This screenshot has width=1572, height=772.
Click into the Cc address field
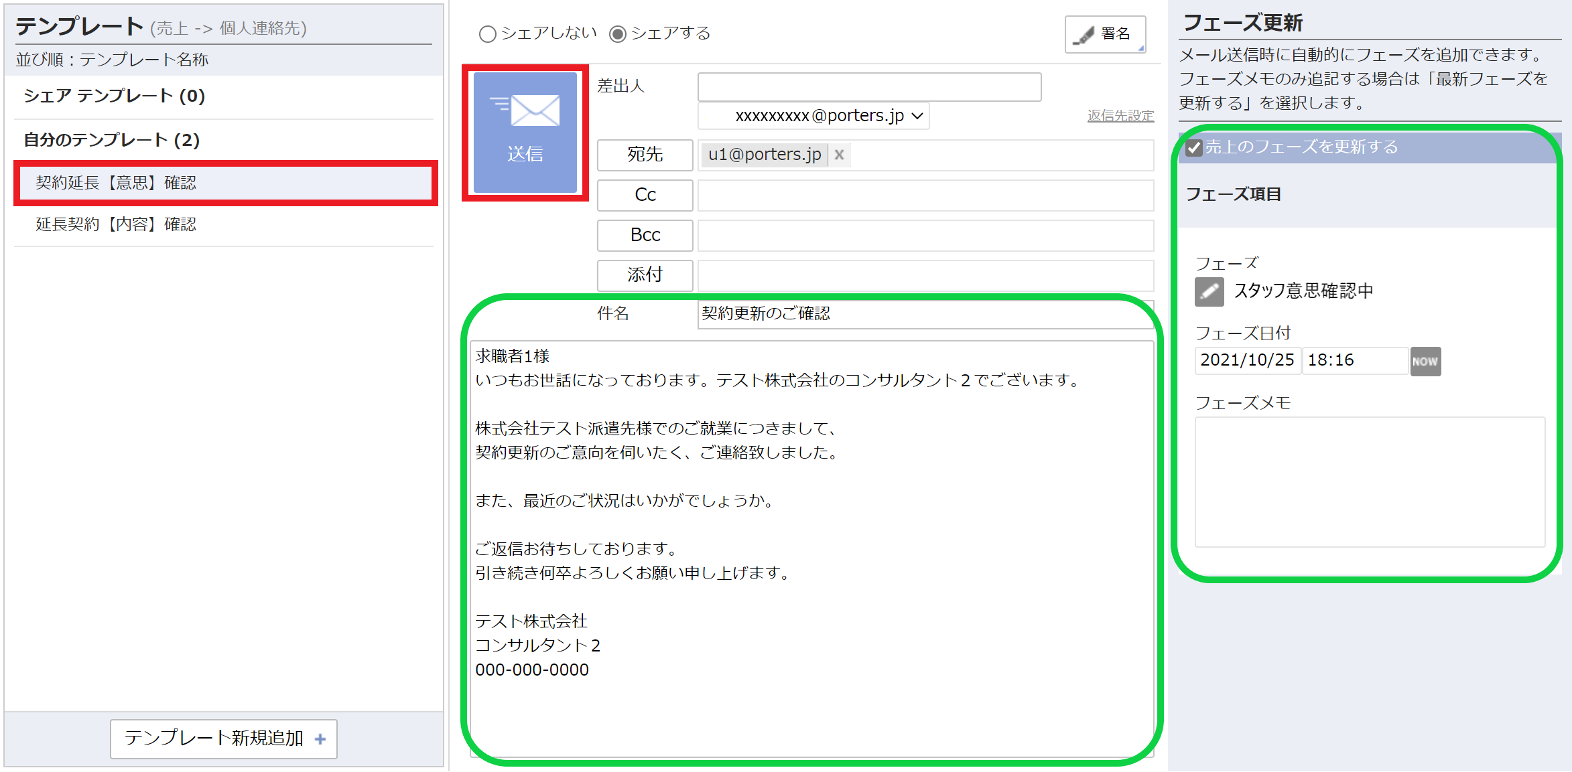pyautogui.click(x=926, y=195)
